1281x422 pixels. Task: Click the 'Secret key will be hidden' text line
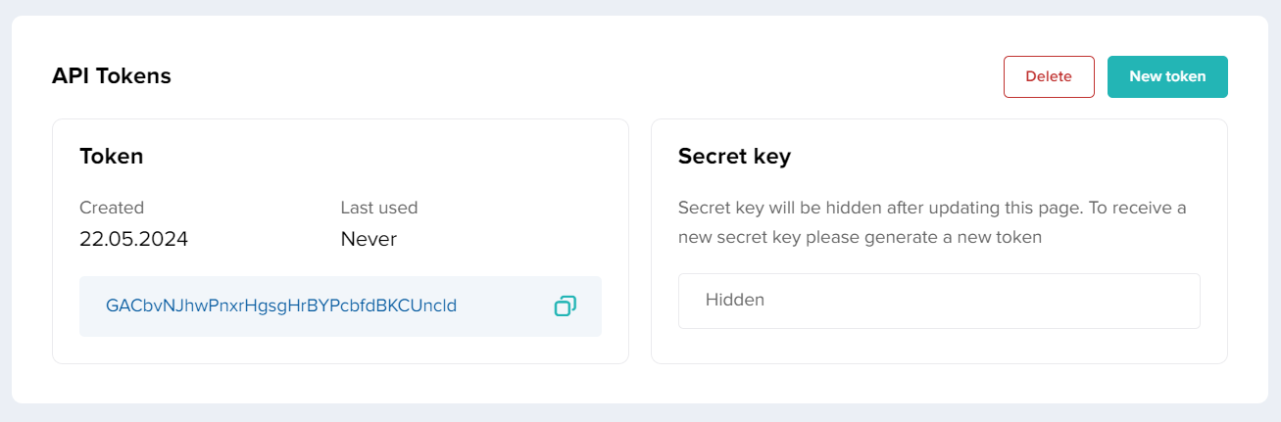click(x=931, y=208)
